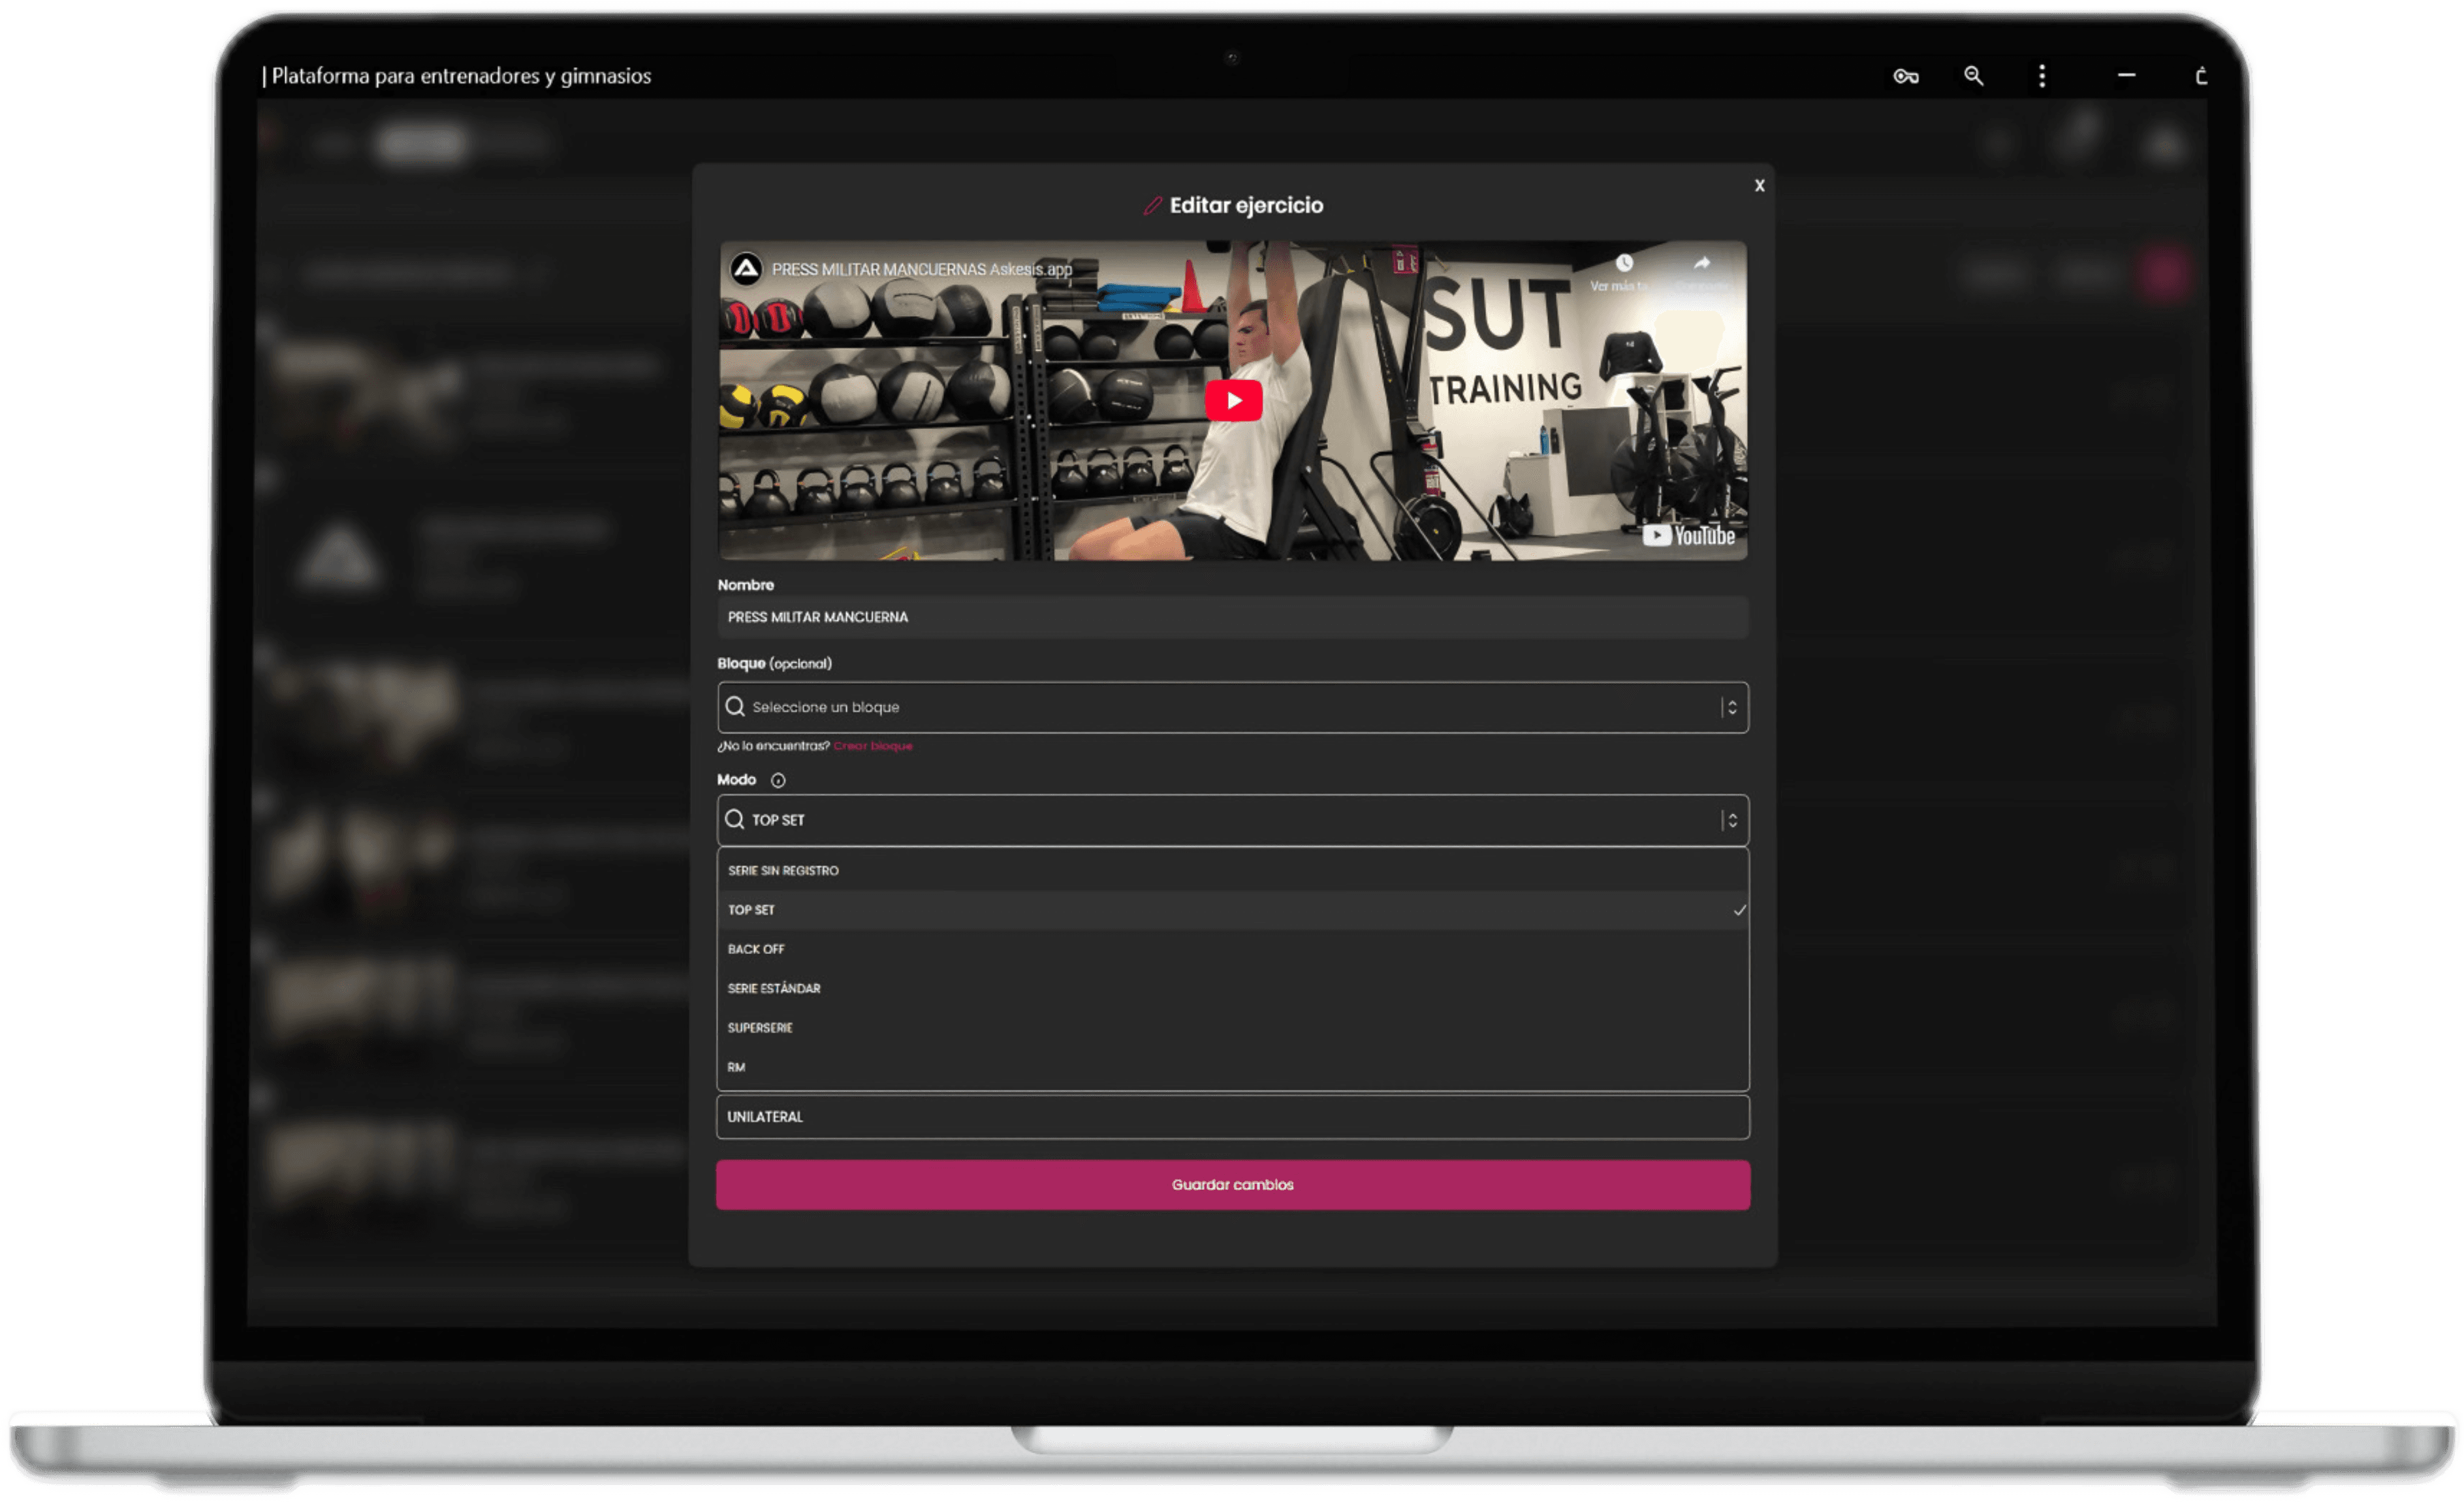2464x1502 pixels.
Task: Play the YouTube exercise video
Action: [1233, 401]
